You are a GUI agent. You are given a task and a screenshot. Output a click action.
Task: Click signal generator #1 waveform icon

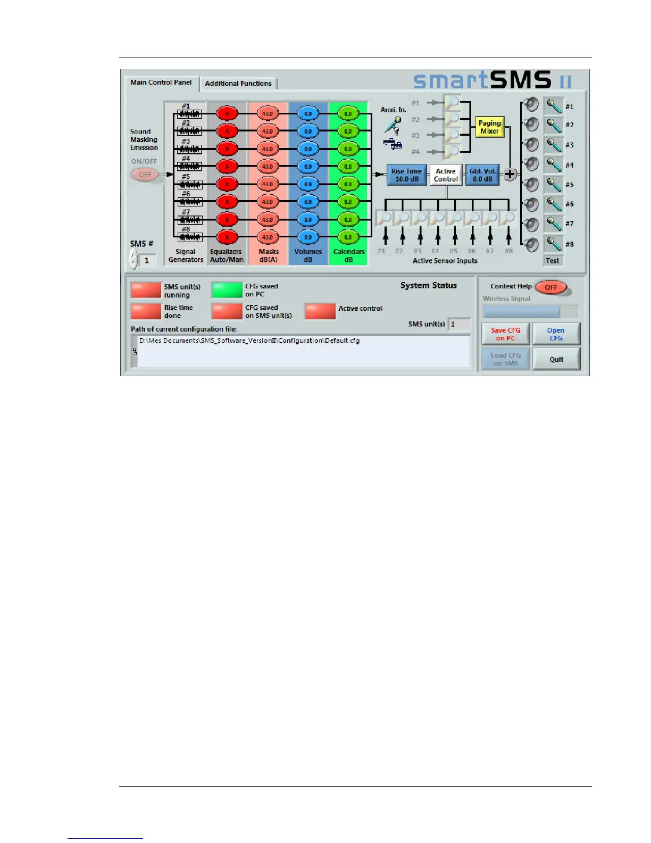(x=189, y=114)
